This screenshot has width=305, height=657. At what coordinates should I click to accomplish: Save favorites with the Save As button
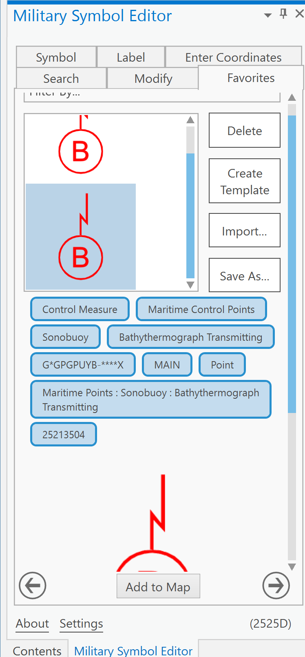click(x=244, y=275)
